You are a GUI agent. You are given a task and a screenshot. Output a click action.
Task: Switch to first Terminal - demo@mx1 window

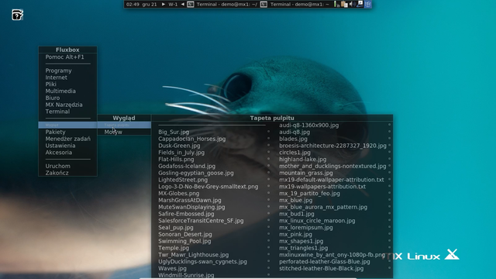click(x=226, y=5)
